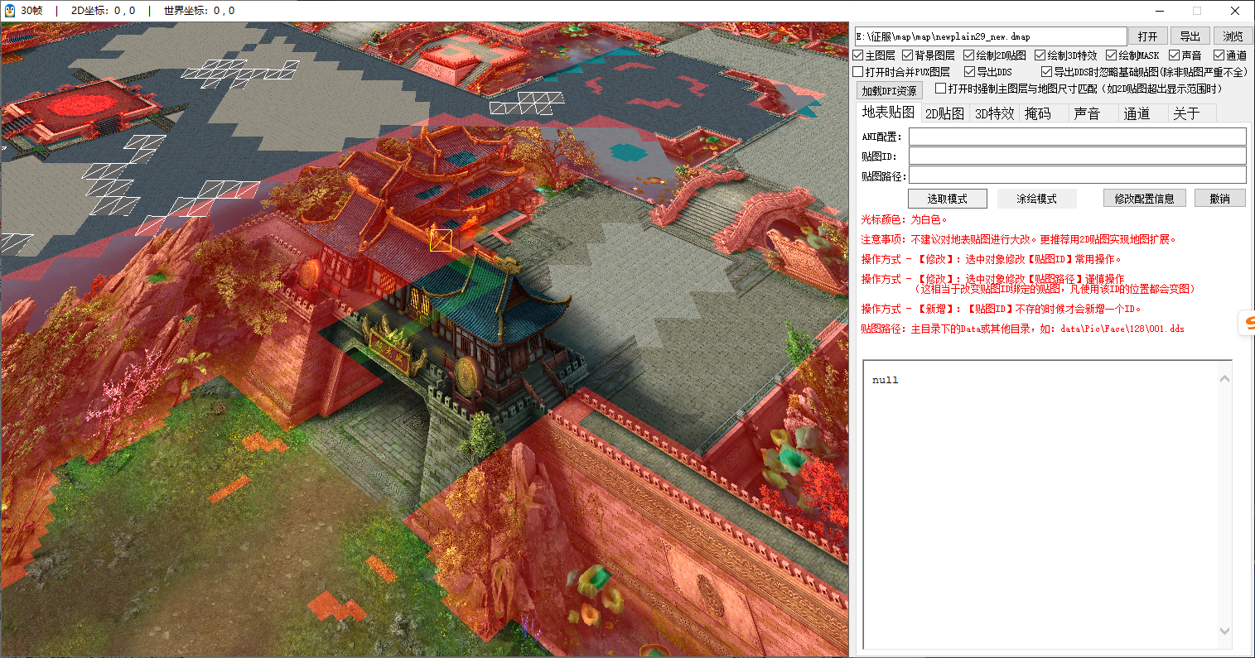The image size is (1255, 658).
Task: Click the 浏览 button
Action: tap(1233, 36)
